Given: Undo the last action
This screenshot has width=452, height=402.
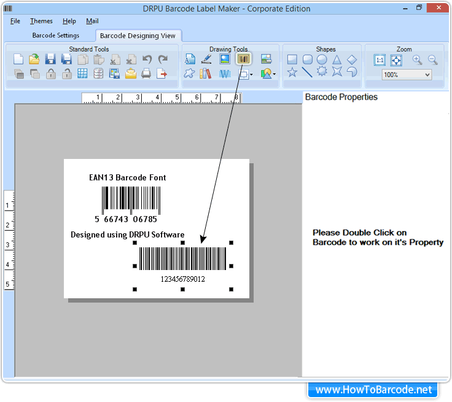Looking at the screenshot, I should click(x=147, y=60).
